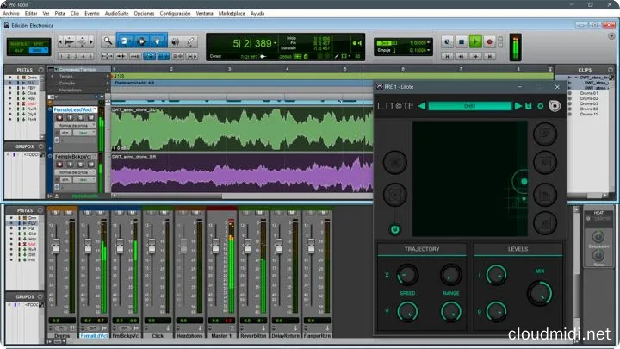Click the Litote power bypass icon
Image resolution: width=620 pixels, height=349 pixels.
pyautogui.click(x=394, y=229)
